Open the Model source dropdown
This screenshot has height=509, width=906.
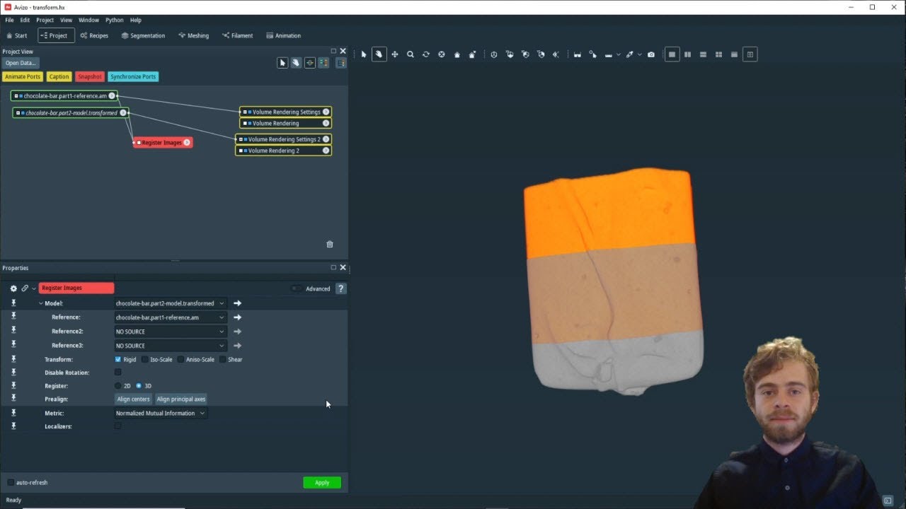pos(171,303)
